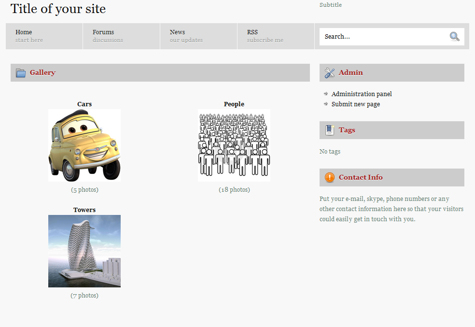Click the wrench tools Admin icon

330,73
